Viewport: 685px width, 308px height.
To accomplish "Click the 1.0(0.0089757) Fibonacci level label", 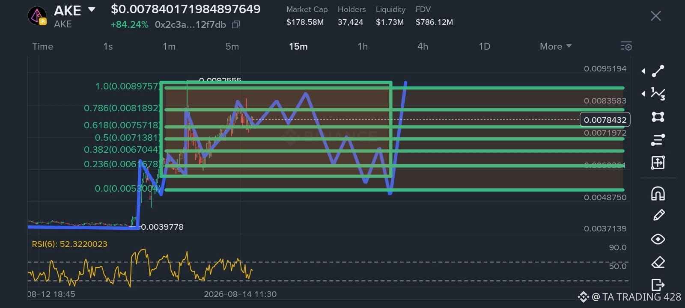I will click(x=127, y=86).
